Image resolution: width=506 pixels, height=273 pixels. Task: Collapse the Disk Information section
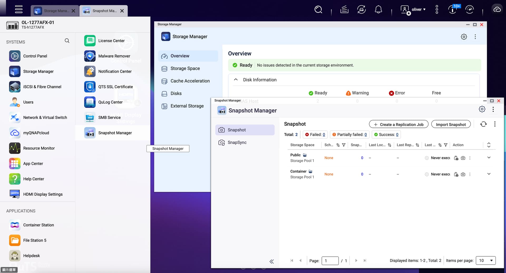tap(236, 80)
